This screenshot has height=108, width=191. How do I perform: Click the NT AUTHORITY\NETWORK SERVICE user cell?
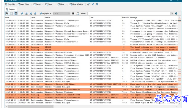pos(105,84)
